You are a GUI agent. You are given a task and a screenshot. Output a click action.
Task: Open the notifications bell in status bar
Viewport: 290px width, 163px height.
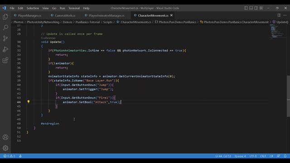pos(285,156)
